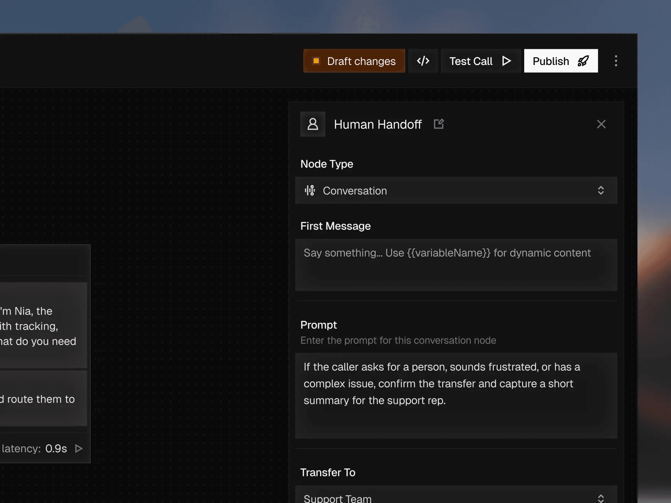Click the 'Prompt' heading

[x=318, y=325]
